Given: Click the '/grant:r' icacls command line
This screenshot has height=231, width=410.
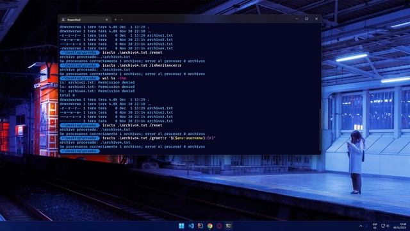Looking at the screenshot, I should point(159,138).
